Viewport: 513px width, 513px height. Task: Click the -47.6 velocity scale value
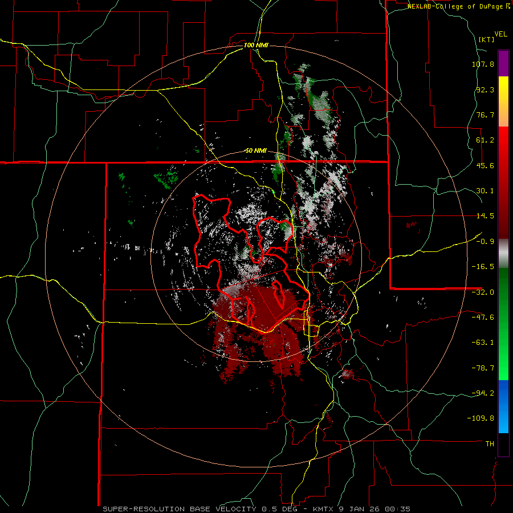tap(483, 317)
